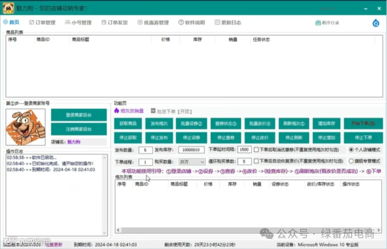Open the 优惠券管理 coupon icon
The height and width of the screenshot is (249, 387).
point(140,23)
